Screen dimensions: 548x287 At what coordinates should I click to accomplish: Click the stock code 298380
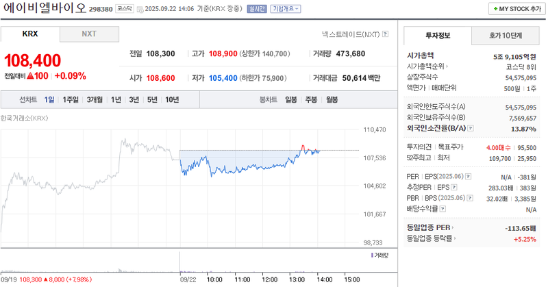[x=101, y=10]
